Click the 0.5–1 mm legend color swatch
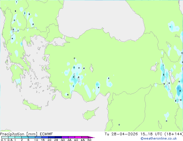Image resolution: width=183 pixels, height=141 pixels. click(x=12, y=137)
